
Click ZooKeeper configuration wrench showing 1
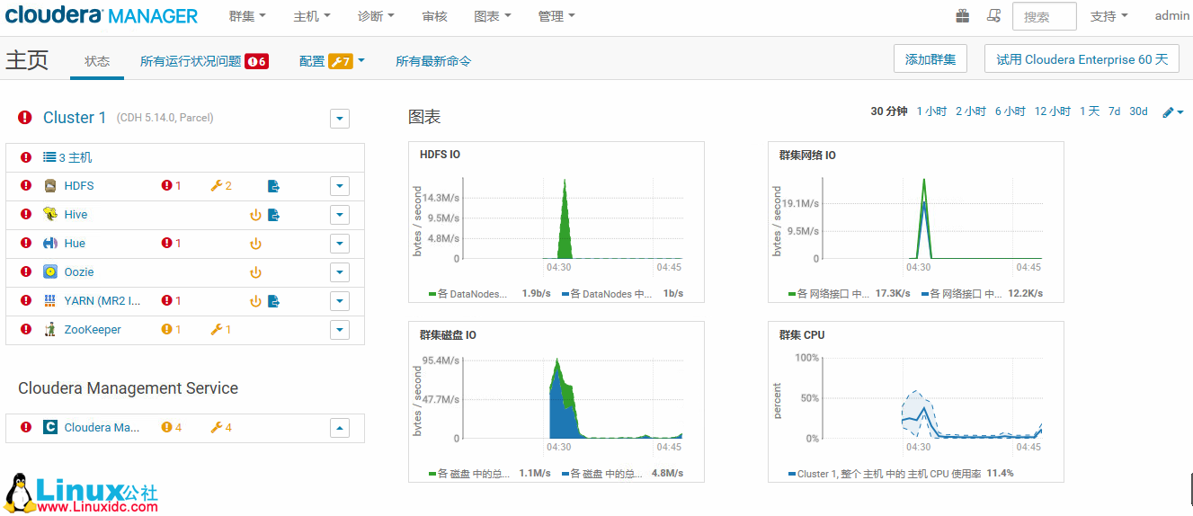pyautogui.click(x=221, y=330)
